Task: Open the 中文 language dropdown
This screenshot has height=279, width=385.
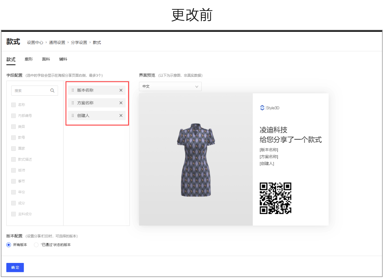Action: tap(170, 86)
